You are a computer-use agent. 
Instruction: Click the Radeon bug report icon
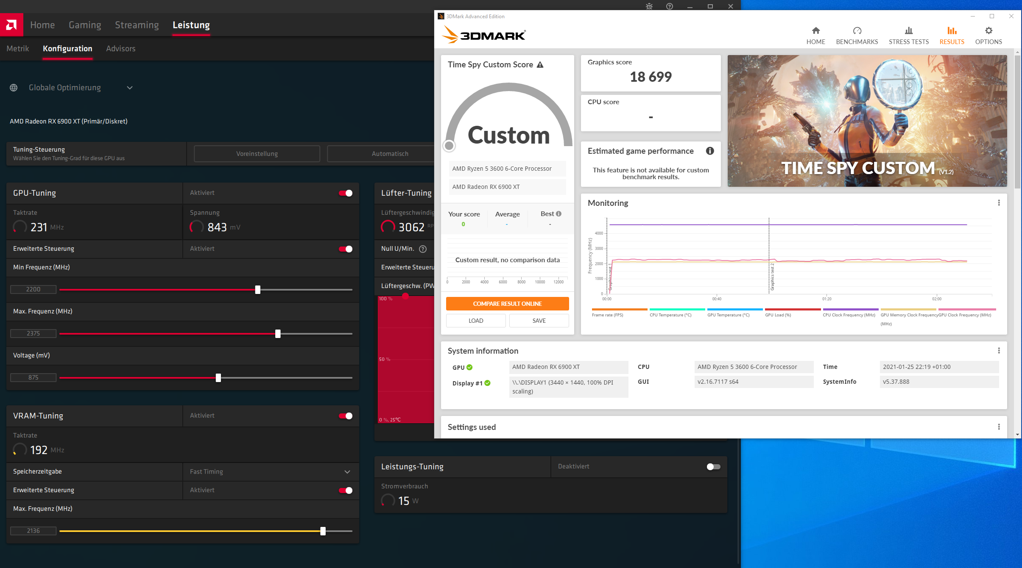(x=649, y=6)
